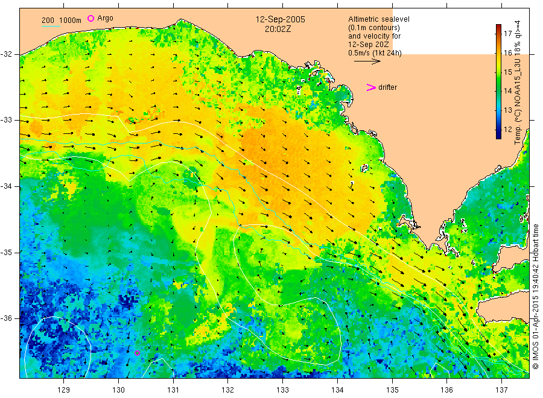Click the '(0.1m contours)' text
The height and width of the screenshot is (398, 543).
pyautogui.click(x=373, y=28)
